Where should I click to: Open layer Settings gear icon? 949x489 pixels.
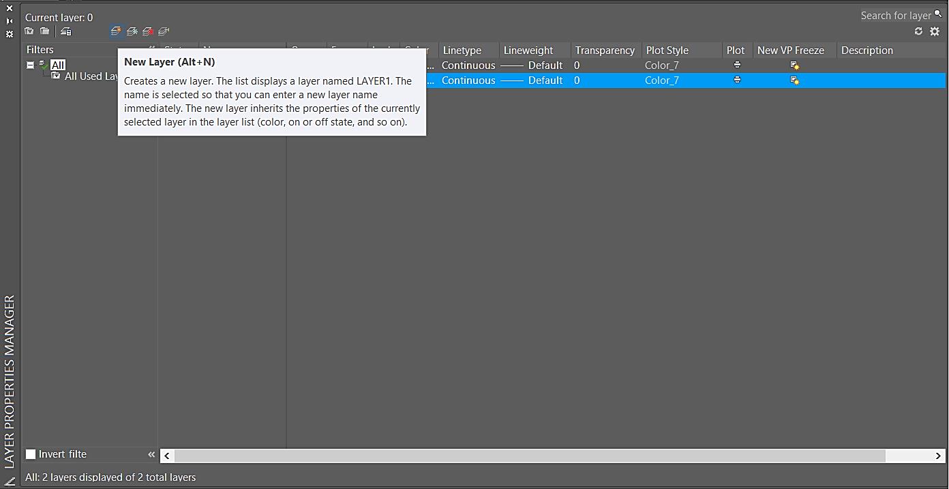[x=935, y=31]
